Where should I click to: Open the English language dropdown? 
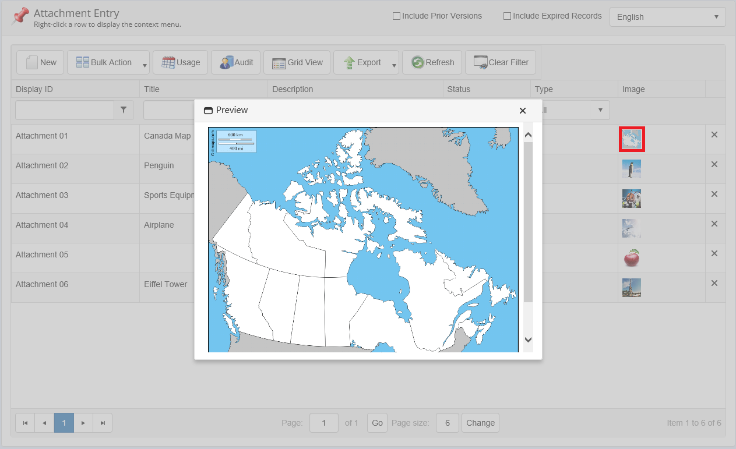[667, 17]
